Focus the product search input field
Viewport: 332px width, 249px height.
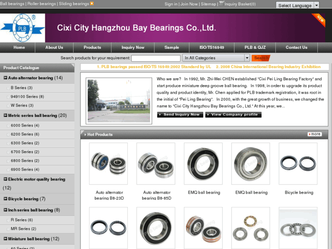pyautogui.click(x=156, y=58)
